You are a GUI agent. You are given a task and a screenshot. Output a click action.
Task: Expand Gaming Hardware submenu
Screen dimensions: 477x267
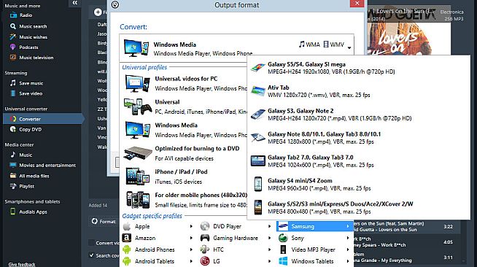coord(236,238)
